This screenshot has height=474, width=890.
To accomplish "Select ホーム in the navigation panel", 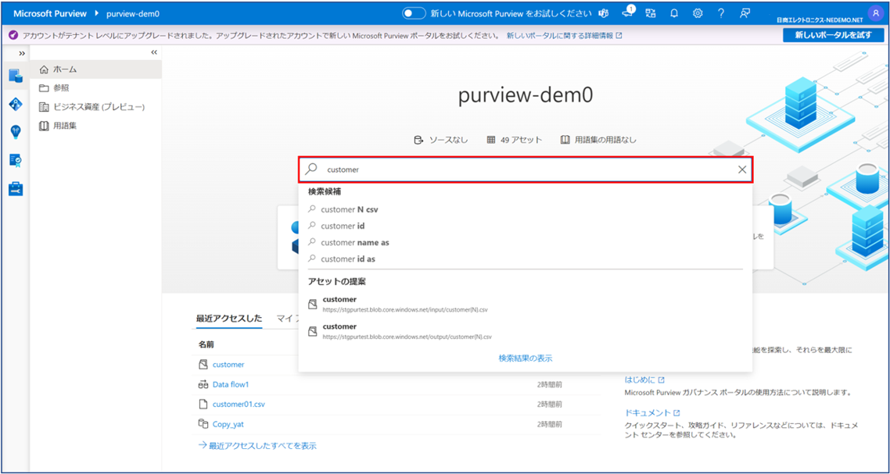I will click(x=65, y=69).
